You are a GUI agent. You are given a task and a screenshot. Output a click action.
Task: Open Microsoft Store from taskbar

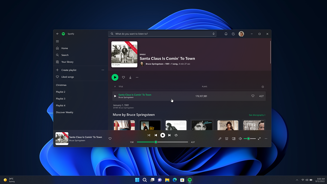[182, 180]
